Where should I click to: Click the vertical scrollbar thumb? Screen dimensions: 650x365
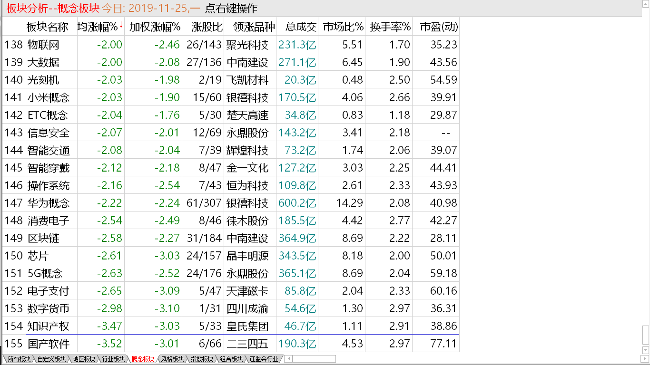[x=645, y=336]
